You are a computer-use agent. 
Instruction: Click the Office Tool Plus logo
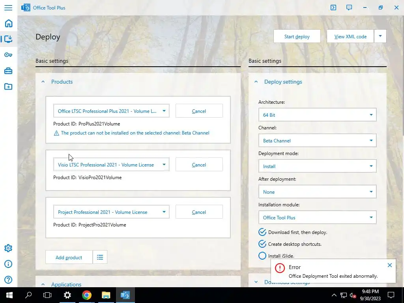26,7
